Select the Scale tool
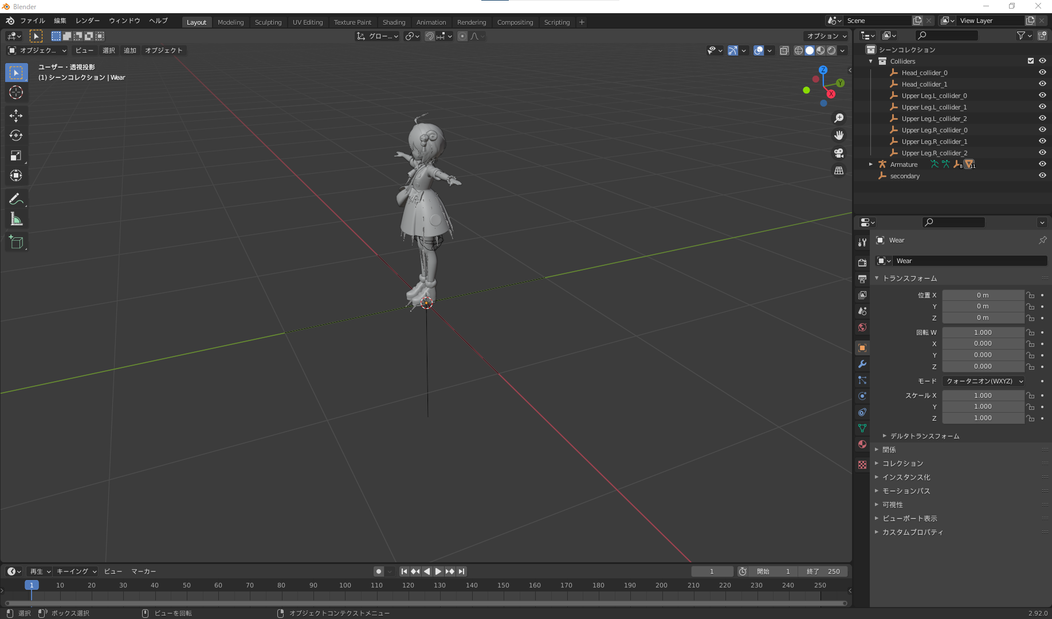 (x=16, y=156)
